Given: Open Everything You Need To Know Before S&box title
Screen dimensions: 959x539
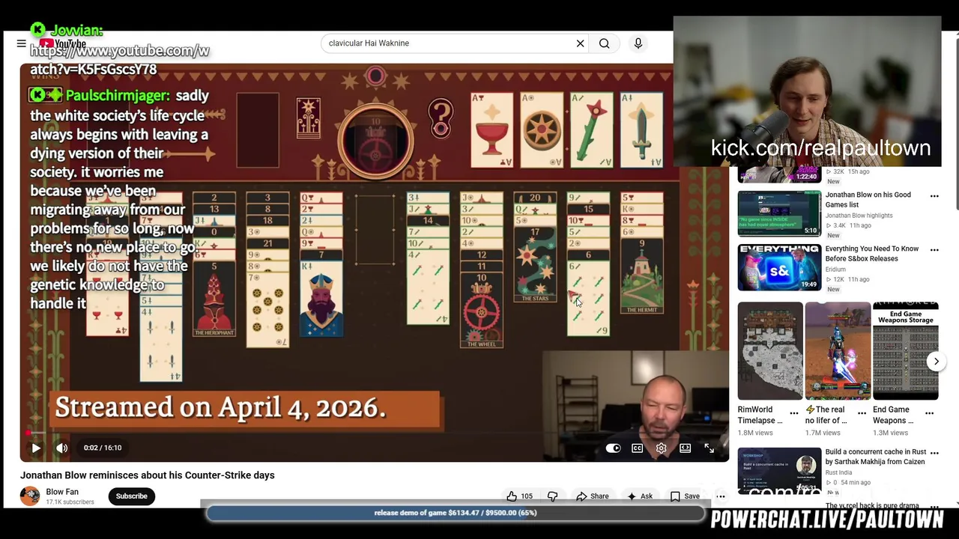Looking at the screenshot, I should click(872, 254).
